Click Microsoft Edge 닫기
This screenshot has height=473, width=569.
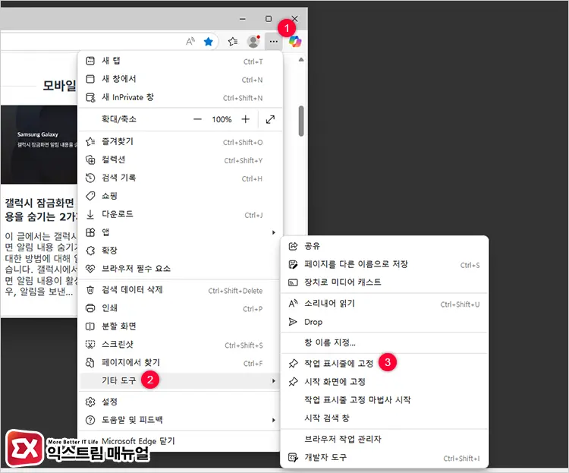coord(140,440)
